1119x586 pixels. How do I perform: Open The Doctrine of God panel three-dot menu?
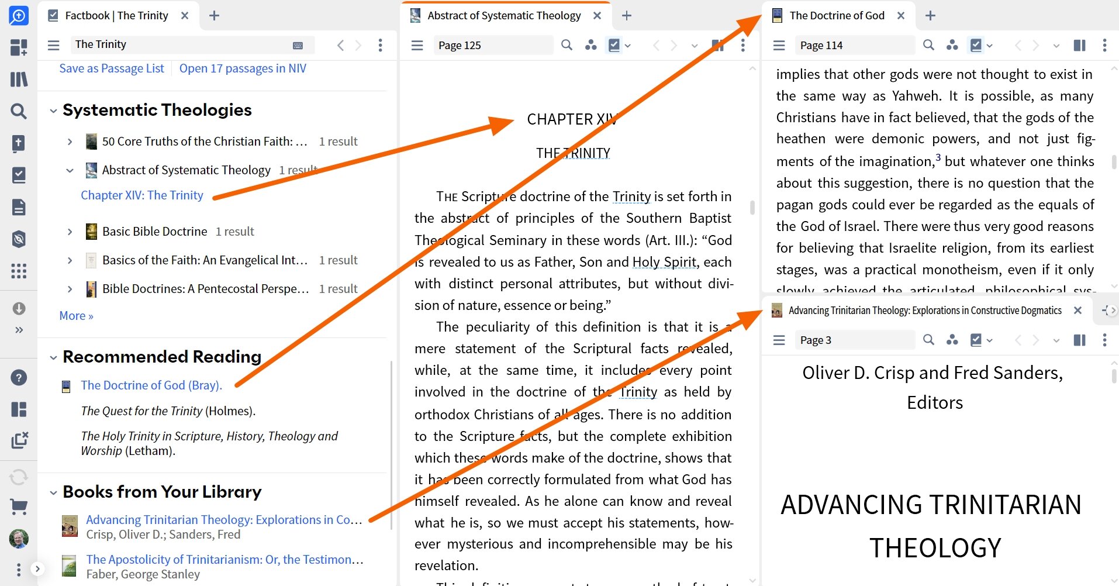1104,45
